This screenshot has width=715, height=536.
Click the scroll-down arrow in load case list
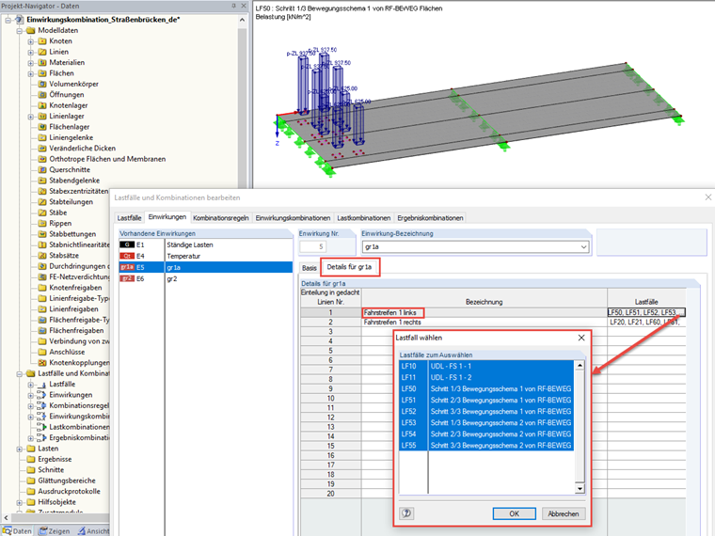[x=580, y=489]
